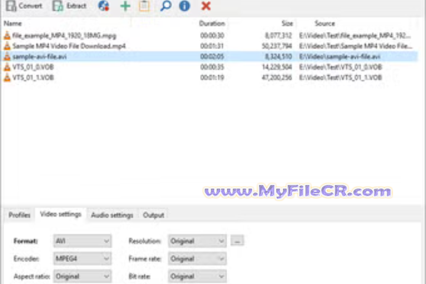Click size value 47,200,256
Screen dimensions: 426x284
click(277, 78)
